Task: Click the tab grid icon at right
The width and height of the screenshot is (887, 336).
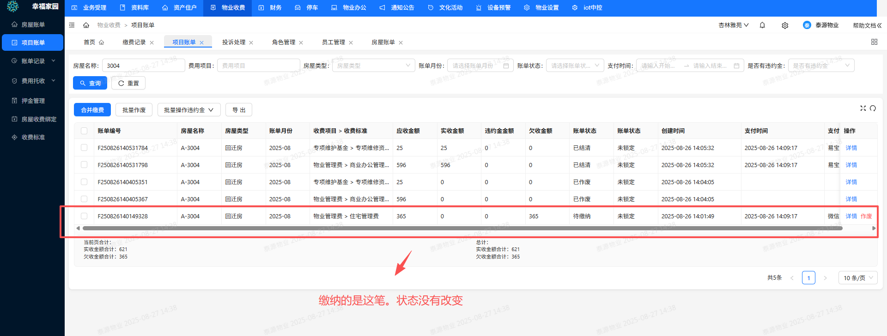Action: click(x=874, y=42)
